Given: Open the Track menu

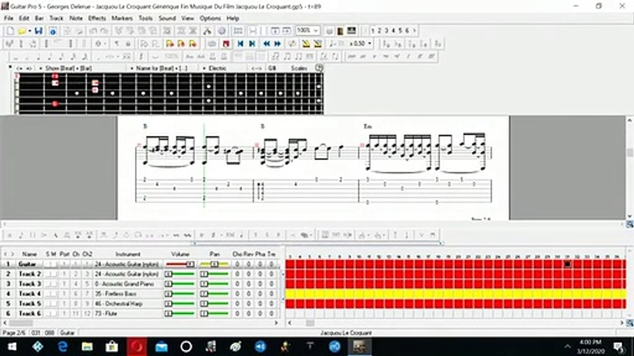Looking at the screenshot, I should pyautogui.click(x=56, y=18).
